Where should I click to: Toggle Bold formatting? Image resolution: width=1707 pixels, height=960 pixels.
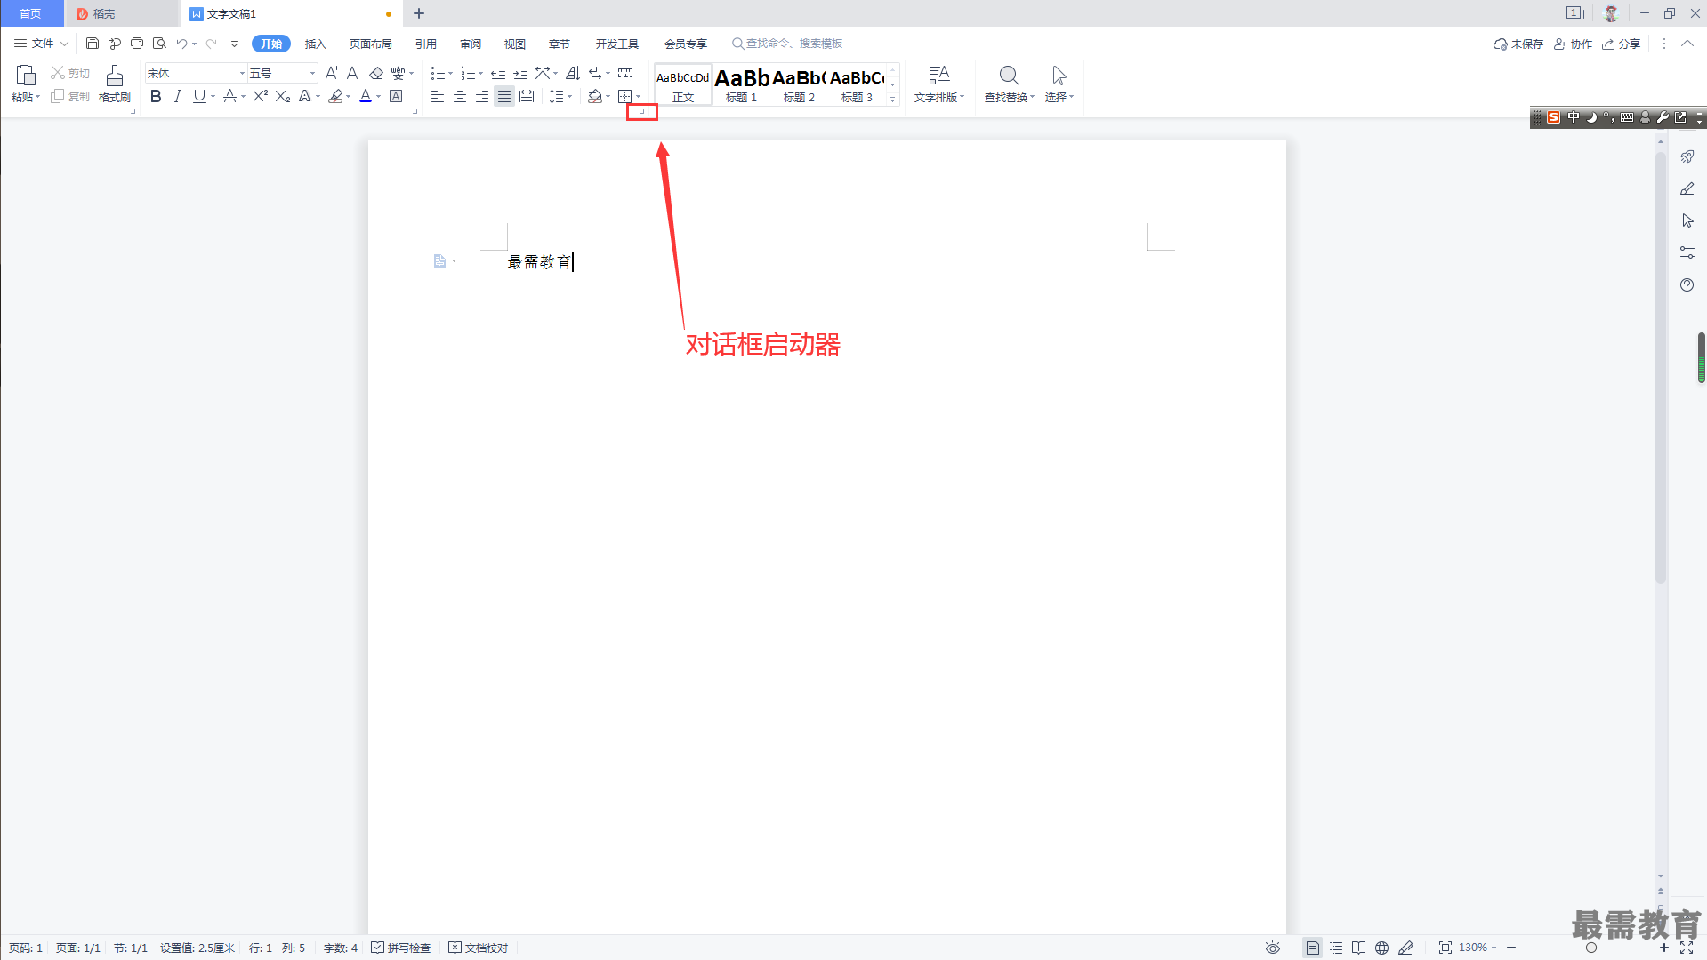point(156,96)
